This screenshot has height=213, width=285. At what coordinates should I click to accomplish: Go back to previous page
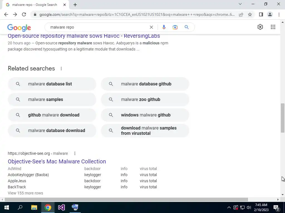click(6, 14)
